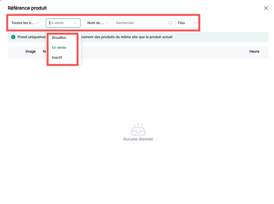This screenshot has width=274, height=204.
Task: Open the "Nom du ..." search field selector
Action: click(98, 23)
